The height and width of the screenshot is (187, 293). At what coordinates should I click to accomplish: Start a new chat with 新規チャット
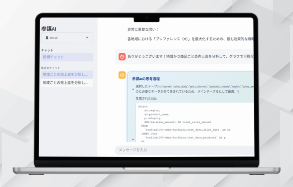[53, 57]
